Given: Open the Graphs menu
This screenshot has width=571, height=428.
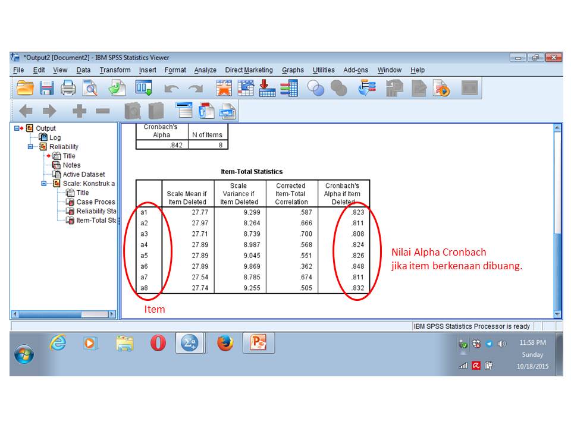Looking at the screenshot, I should click(293, 70).
